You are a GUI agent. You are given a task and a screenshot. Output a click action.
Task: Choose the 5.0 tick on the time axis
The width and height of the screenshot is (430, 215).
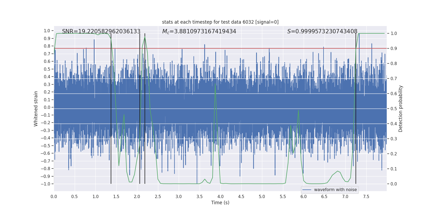pos(262,196)
